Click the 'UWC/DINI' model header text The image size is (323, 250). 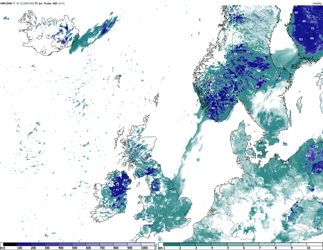[x=6, y=4]
